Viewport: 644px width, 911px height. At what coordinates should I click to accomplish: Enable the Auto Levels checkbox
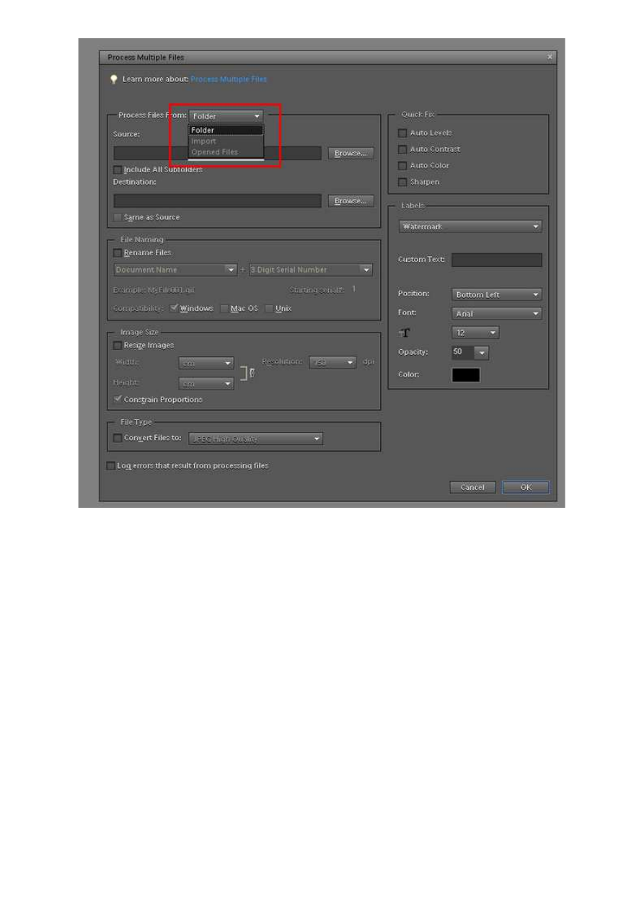click(x=402, y=133)
